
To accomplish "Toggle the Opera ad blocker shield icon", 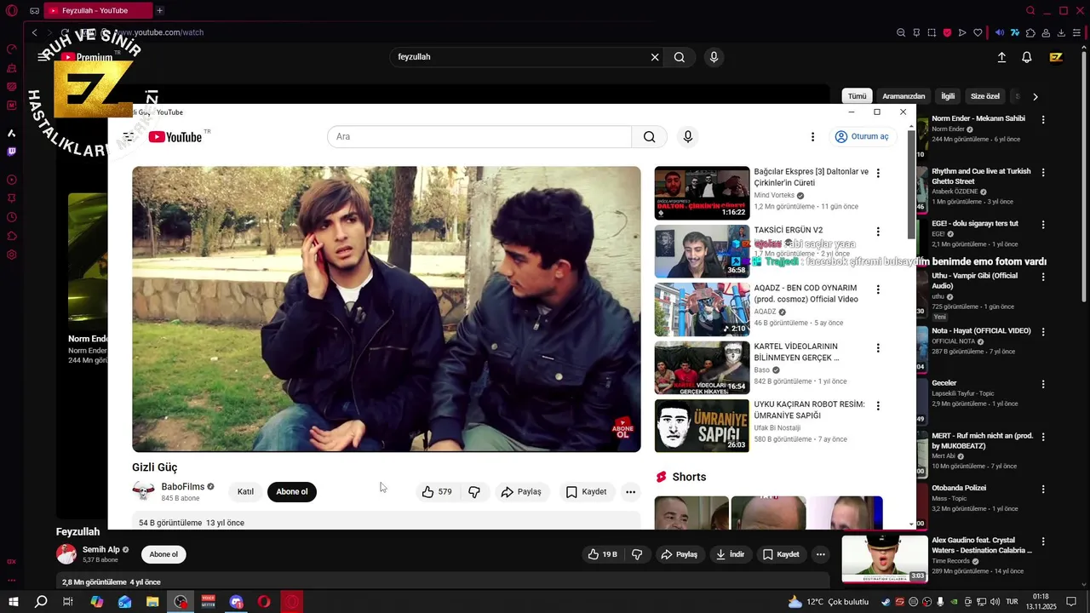I will click(947, 32).
